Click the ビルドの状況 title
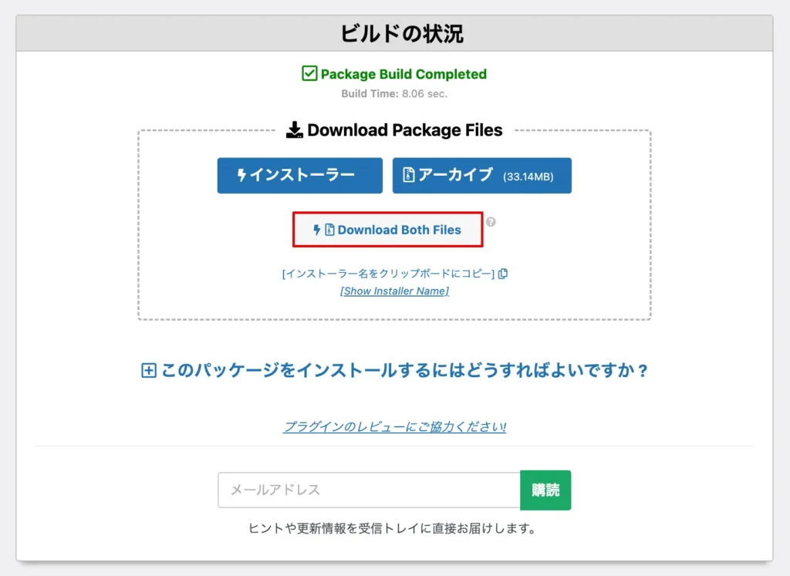This screenshot has width=790, height=576. 402,34
